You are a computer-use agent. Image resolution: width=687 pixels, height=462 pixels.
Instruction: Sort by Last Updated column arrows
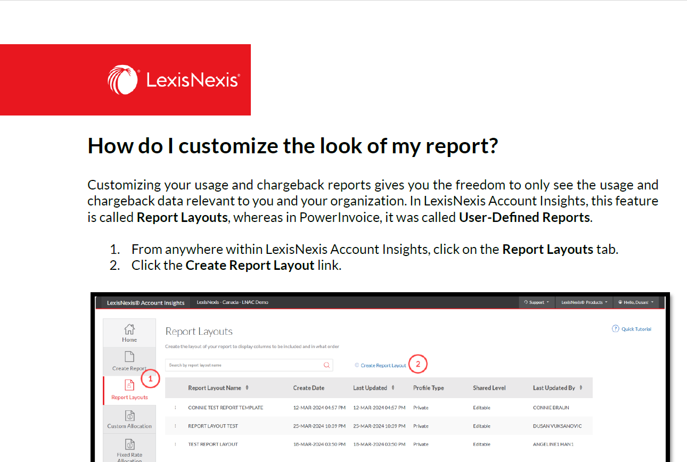point(394,388)
